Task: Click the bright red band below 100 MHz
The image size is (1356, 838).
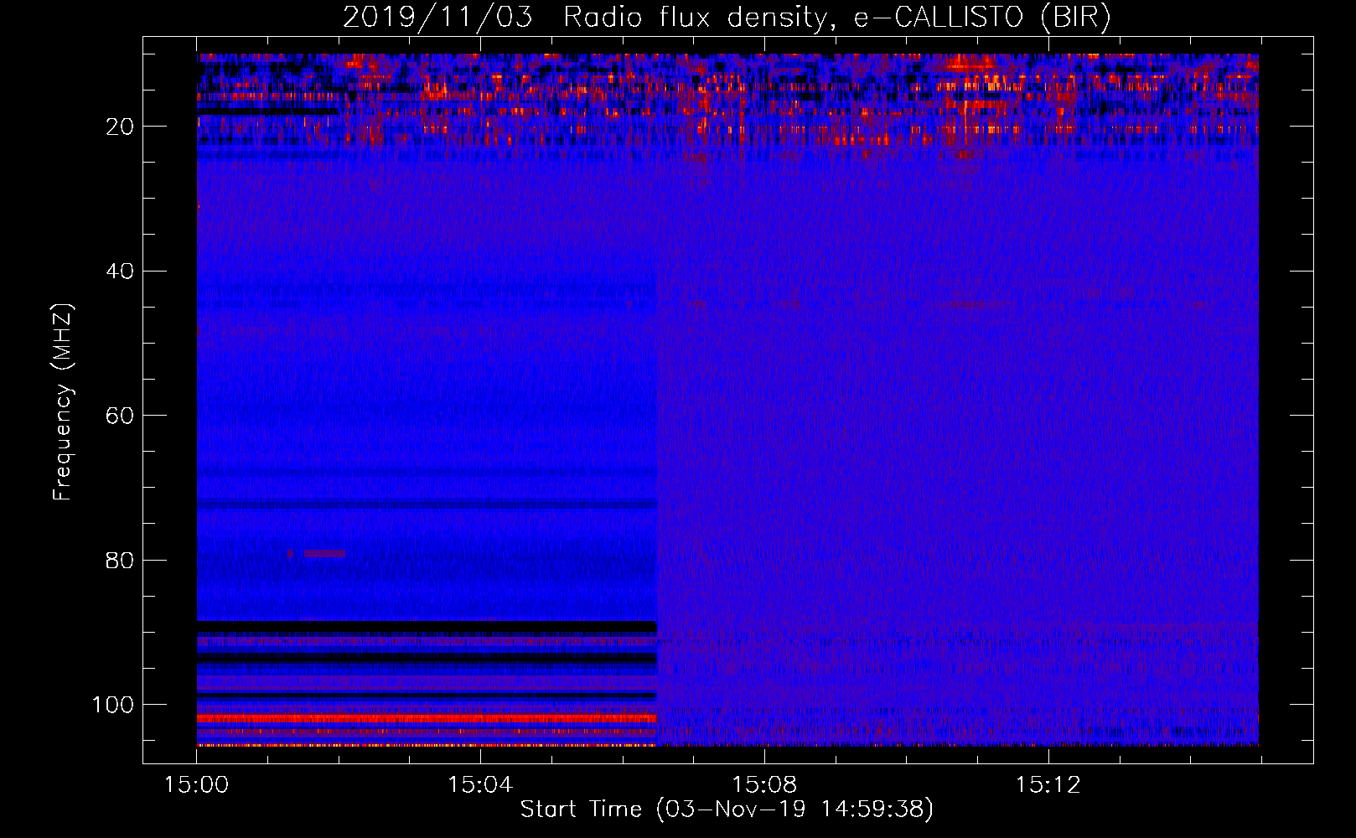Action: pyautogui.click(x=427, y=718)
